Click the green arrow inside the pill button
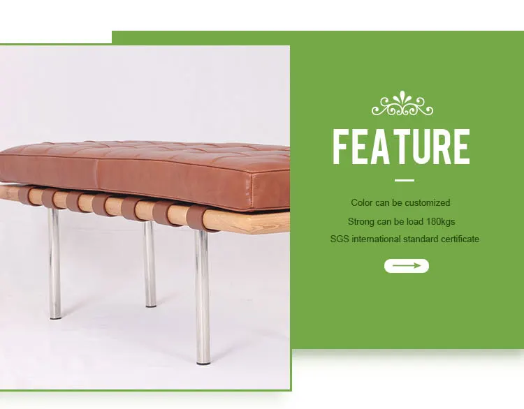The image size is (524, 409). [407, 266]
